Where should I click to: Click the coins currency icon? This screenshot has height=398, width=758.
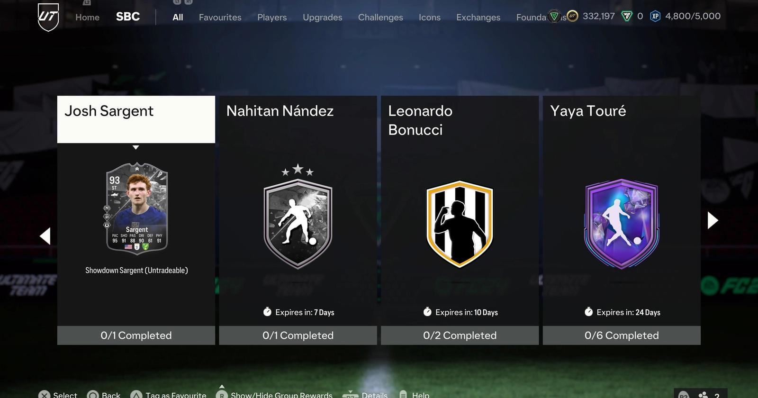coord(572,17)
